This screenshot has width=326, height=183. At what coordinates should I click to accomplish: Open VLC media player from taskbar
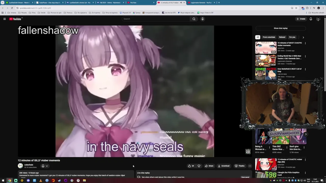(40, 180)
